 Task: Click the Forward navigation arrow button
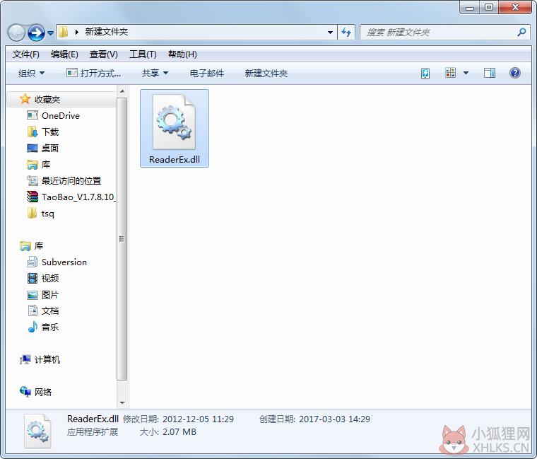(36, 33)
